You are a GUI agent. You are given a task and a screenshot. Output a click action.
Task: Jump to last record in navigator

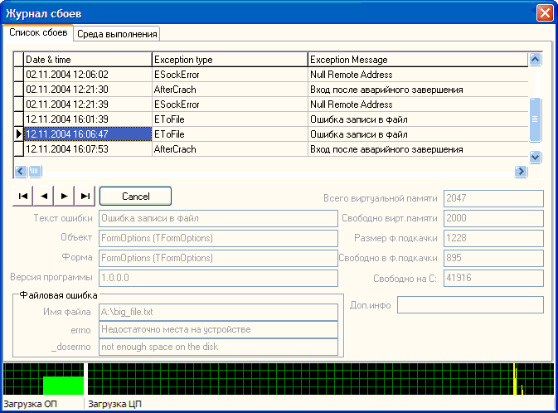click(x=85, y=196)
